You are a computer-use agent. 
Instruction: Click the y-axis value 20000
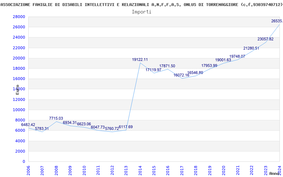coord(19,58)
